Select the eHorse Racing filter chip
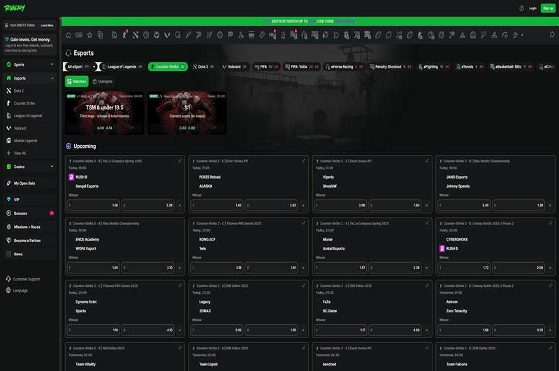Screen dimensions: 559x371 coord(344,66)
